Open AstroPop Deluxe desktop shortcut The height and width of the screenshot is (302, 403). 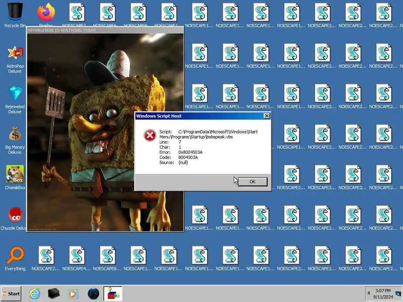15,60
